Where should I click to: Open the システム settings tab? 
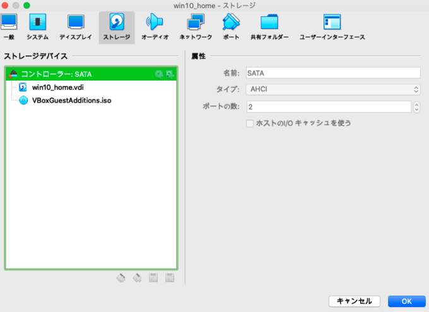(37, 27)
